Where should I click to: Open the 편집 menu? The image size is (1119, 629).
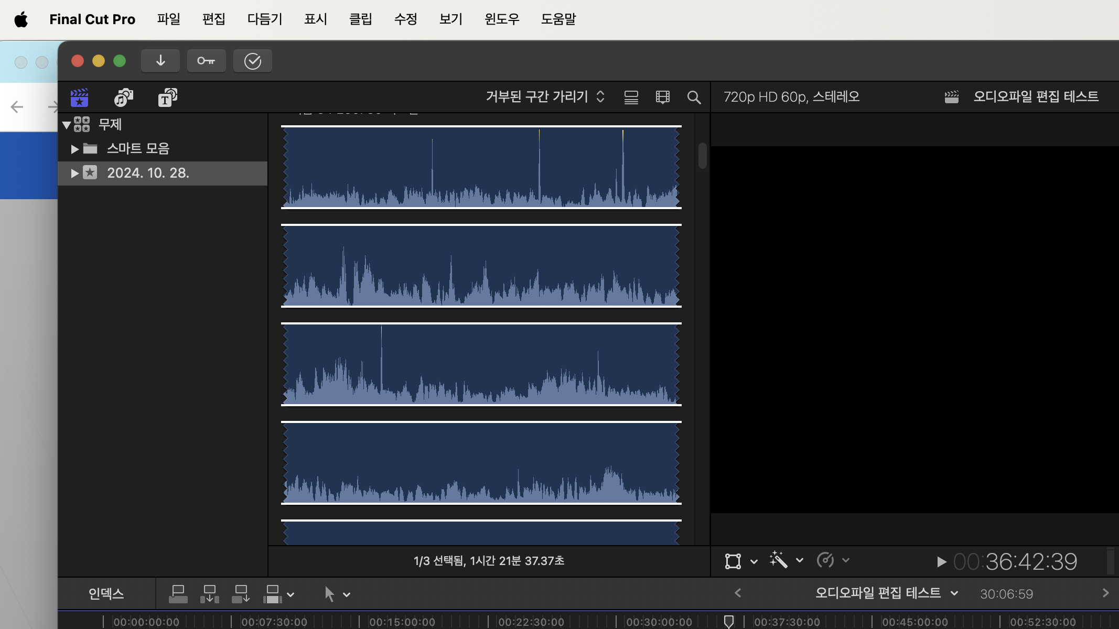click(214, 19)
